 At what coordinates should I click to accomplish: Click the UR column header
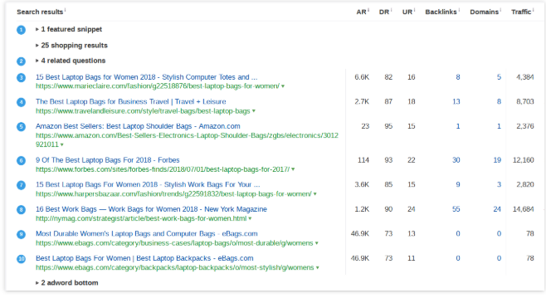(x=407, y=12)
